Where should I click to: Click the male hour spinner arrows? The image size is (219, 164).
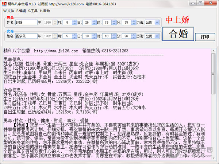pos(114,23)
